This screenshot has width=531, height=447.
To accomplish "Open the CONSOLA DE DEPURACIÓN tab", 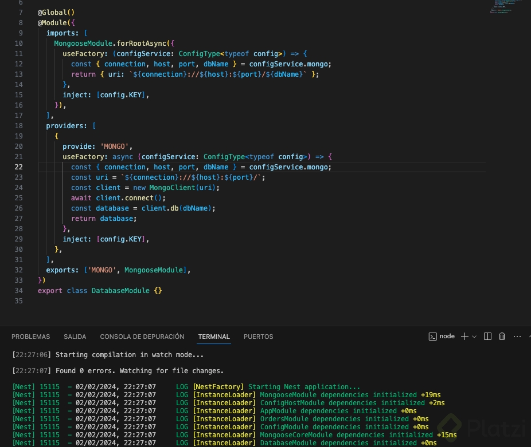I will tap(142, 337).
